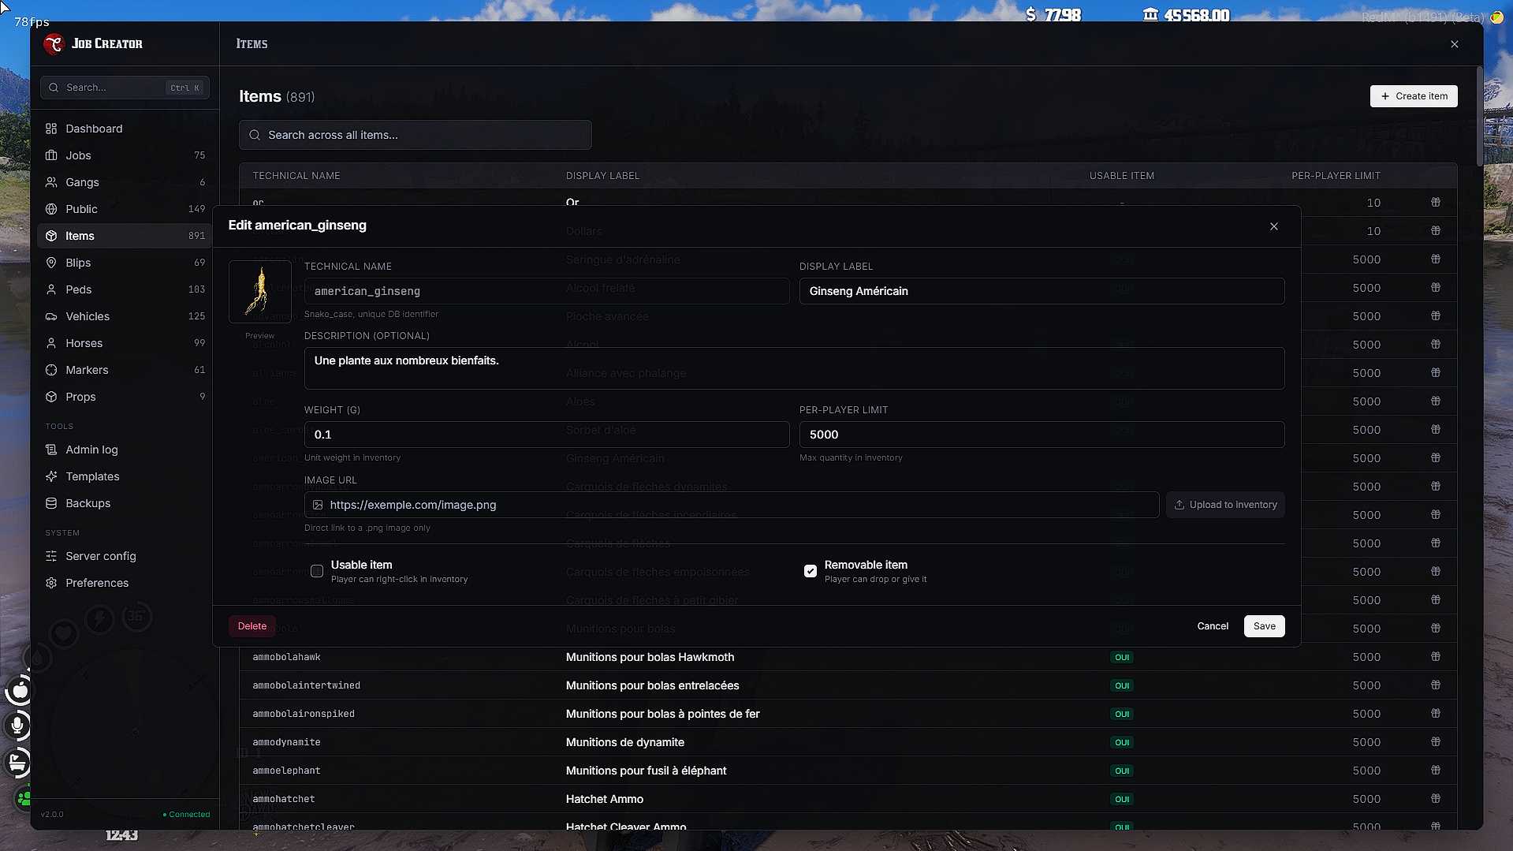Click Per-Player Limit column header
Viewport: 1513px width, 851px height.
coord(1336,176)
